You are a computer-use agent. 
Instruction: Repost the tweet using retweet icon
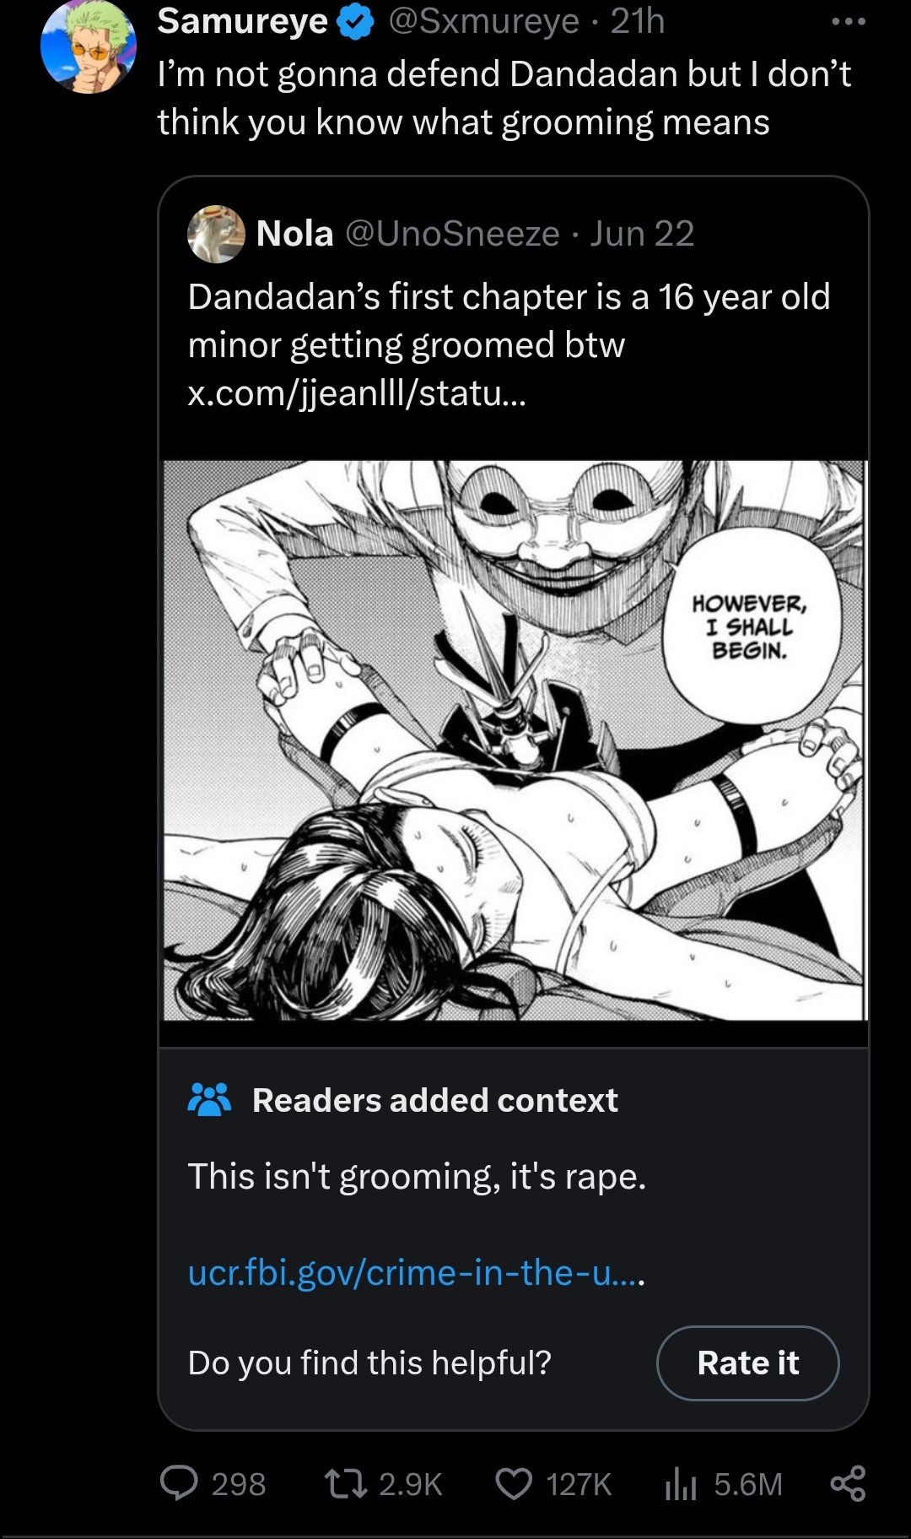[346, 1483]
